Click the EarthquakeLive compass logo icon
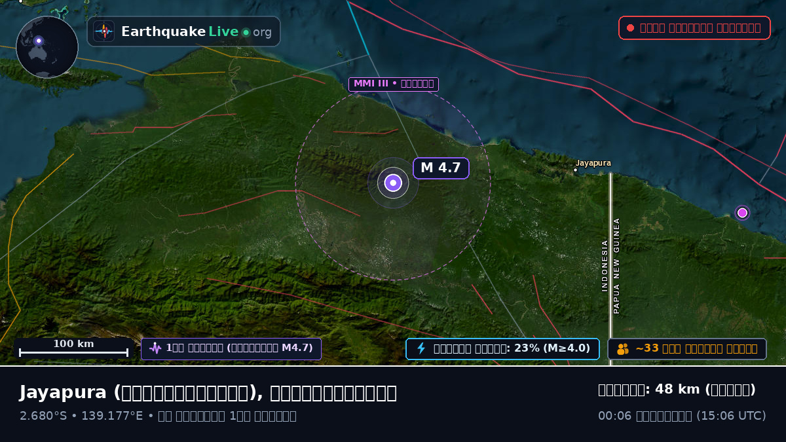This screenshot has height=442, width=786. (103, 31)
